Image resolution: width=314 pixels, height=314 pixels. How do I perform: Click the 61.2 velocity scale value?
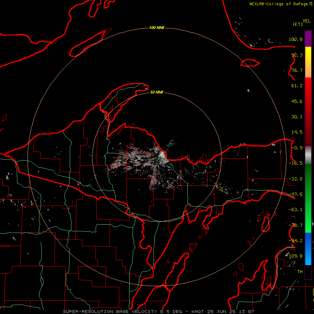coord(297,86)
